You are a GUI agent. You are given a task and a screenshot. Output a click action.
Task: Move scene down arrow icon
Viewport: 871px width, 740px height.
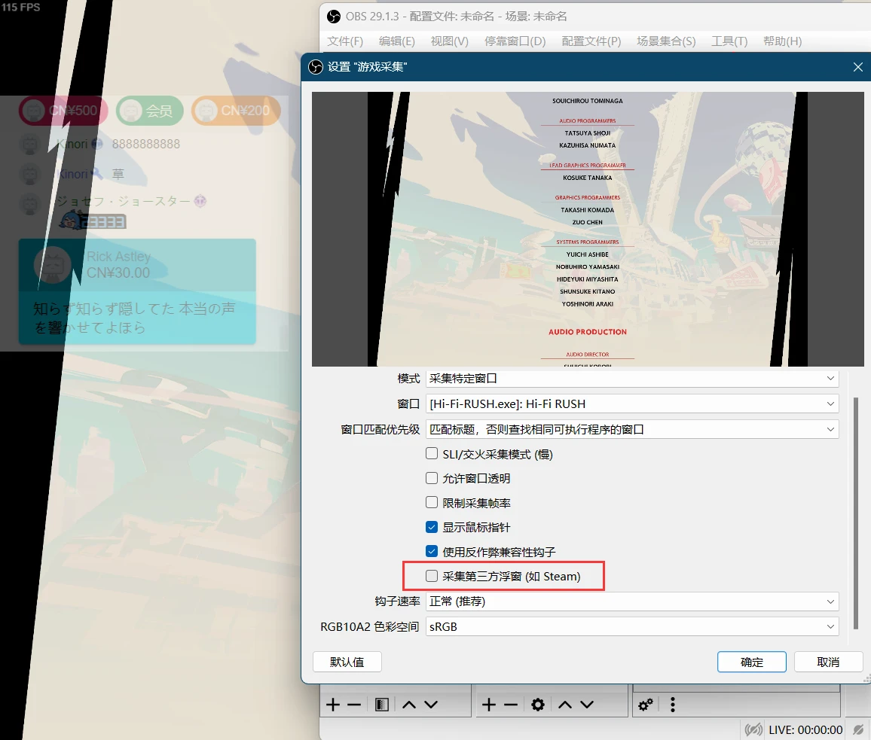tap(431, 705)
